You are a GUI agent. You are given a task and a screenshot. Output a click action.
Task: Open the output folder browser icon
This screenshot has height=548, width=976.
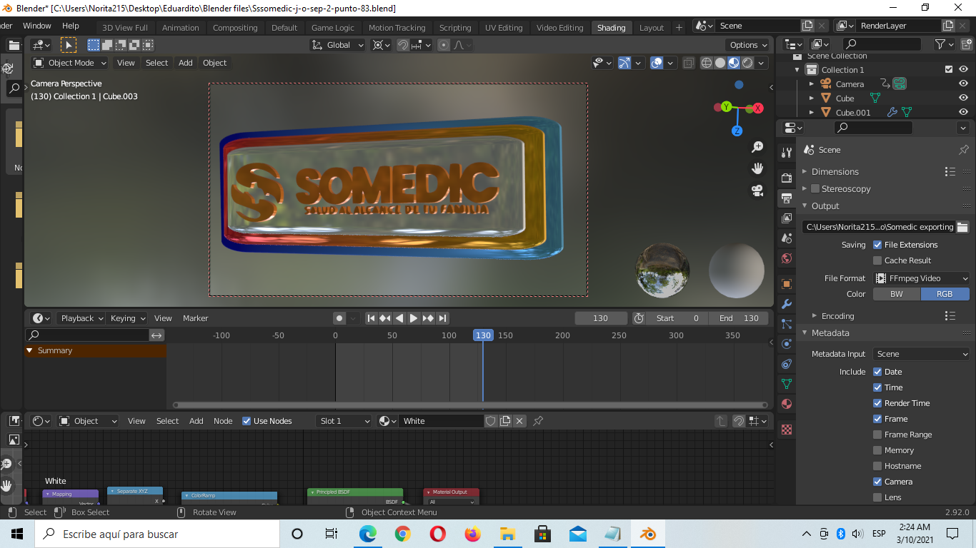(962, 227)
